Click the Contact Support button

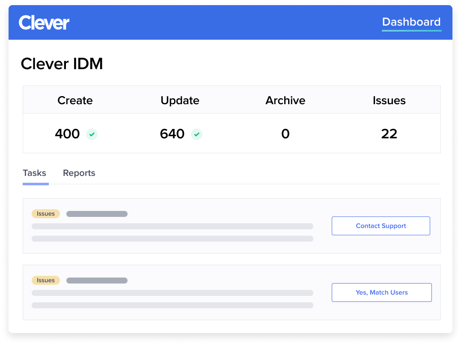(x=381, y=226)
